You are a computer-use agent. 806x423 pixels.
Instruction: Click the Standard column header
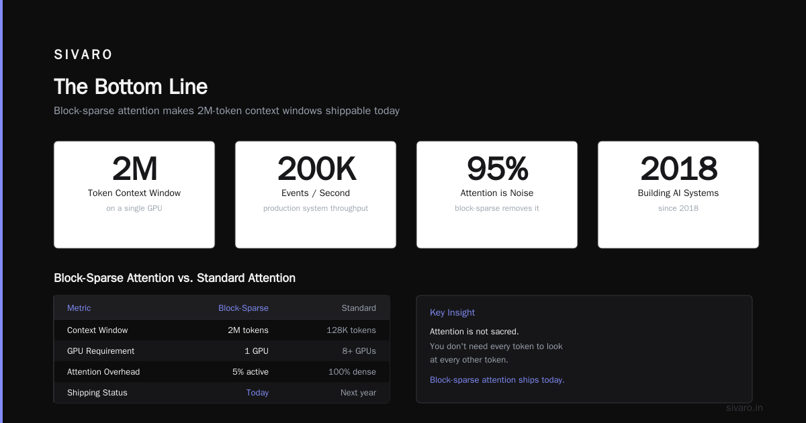pos(359,308)
